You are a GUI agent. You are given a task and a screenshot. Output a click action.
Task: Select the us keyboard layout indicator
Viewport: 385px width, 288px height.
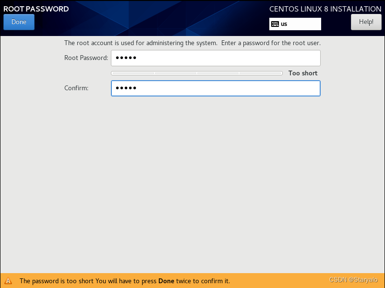(295, 24)
